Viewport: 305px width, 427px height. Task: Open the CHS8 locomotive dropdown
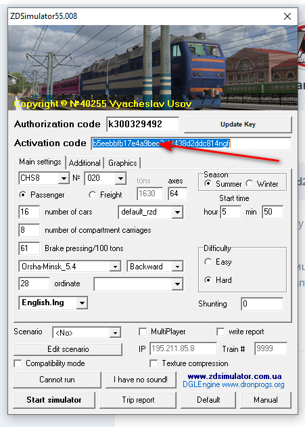[64, 179]
